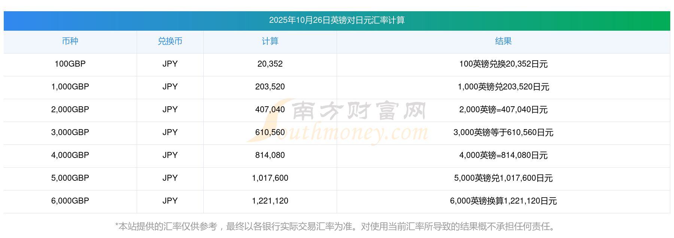Screen dimensions: 674x238
Task: Select the 5,000GBP cell
Action: (x=70, y=178)
